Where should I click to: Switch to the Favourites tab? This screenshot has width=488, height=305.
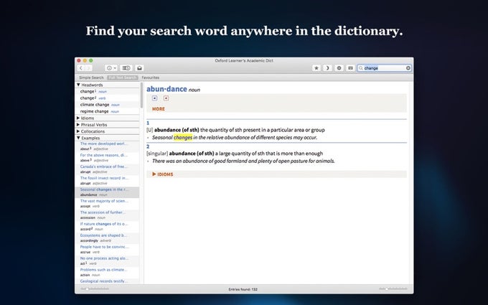click(x=150, y=78)
